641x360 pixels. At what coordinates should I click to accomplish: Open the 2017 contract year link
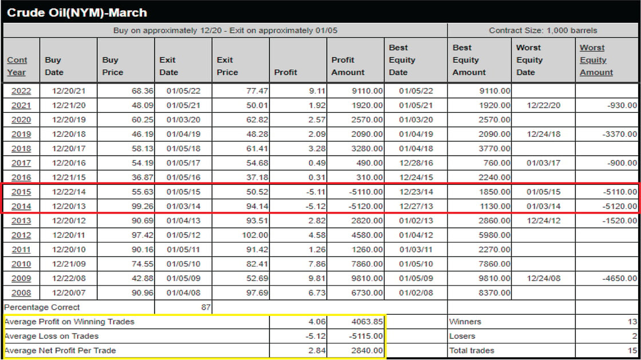(x=21, y=163)
